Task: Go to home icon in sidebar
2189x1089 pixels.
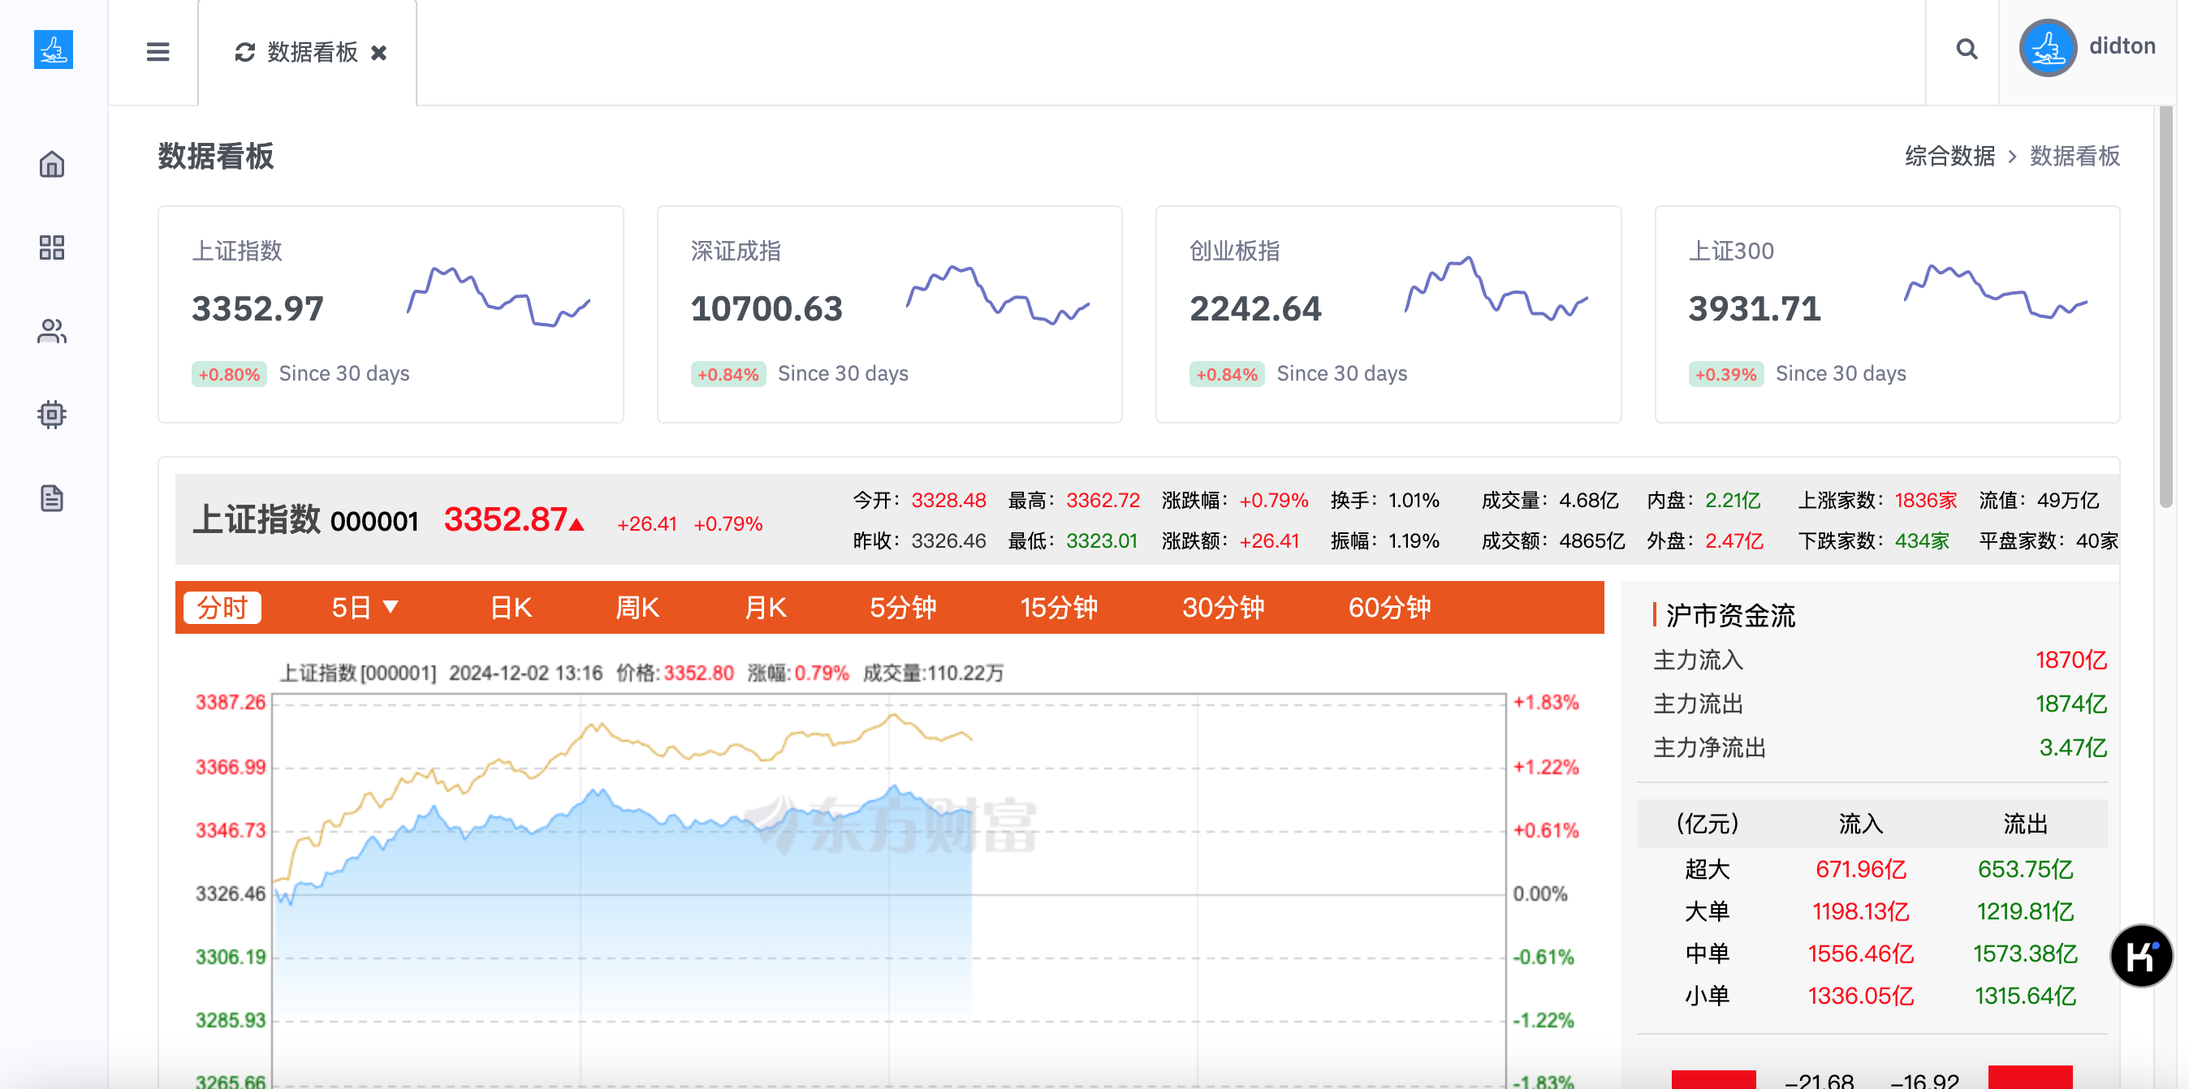Action: click(x=52, y=164)
